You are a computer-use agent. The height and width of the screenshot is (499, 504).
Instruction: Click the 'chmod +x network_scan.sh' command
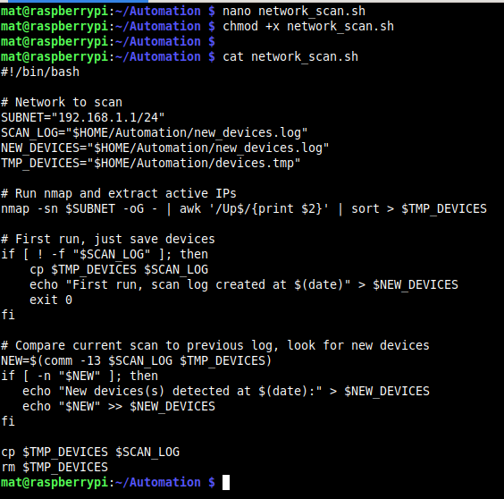(x=308, y=27)
